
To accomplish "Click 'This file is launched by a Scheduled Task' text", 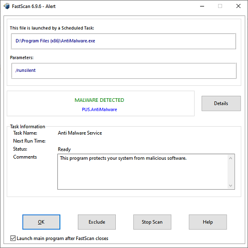I will pos(52,28).
